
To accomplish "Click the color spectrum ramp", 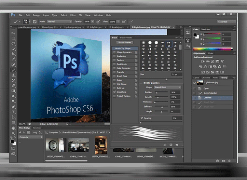I will (x=213, y=49).
